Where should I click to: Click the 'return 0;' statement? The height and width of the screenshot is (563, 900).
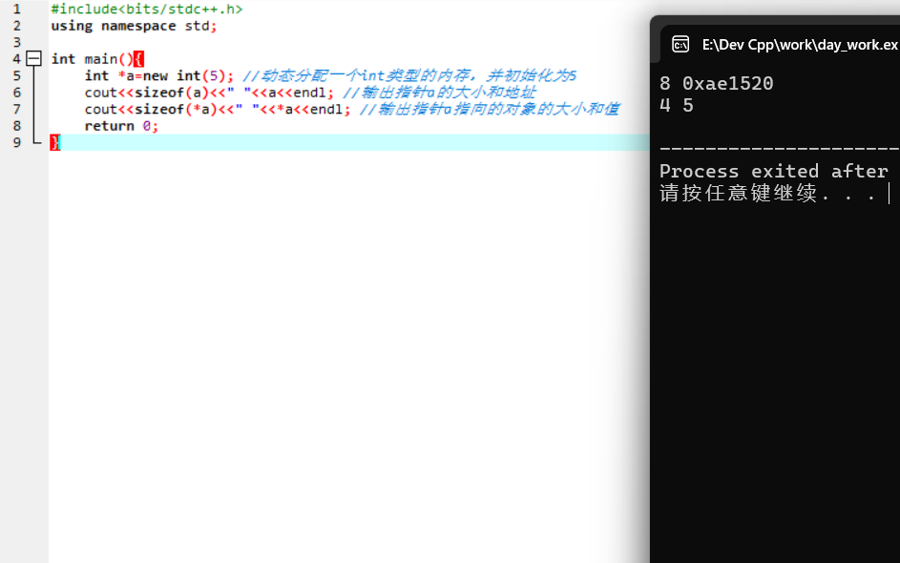click(x=121, y=126)
